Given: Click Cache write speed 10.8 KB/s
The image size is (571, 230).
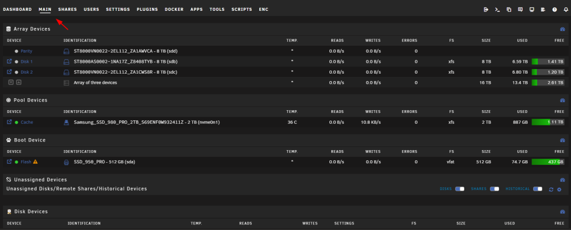Looking at the screenshot, I should click(371, 122).
